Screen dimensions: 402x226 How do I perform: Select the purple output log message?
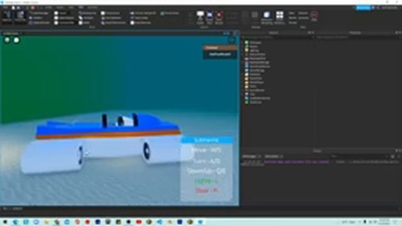[296, 162]
